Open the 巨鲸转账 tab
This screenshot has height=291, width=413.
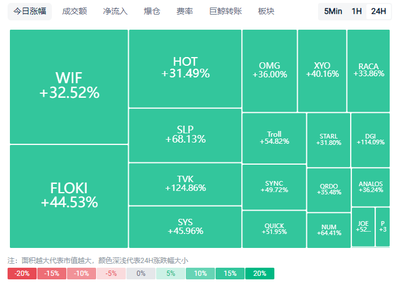click(225, 12)
